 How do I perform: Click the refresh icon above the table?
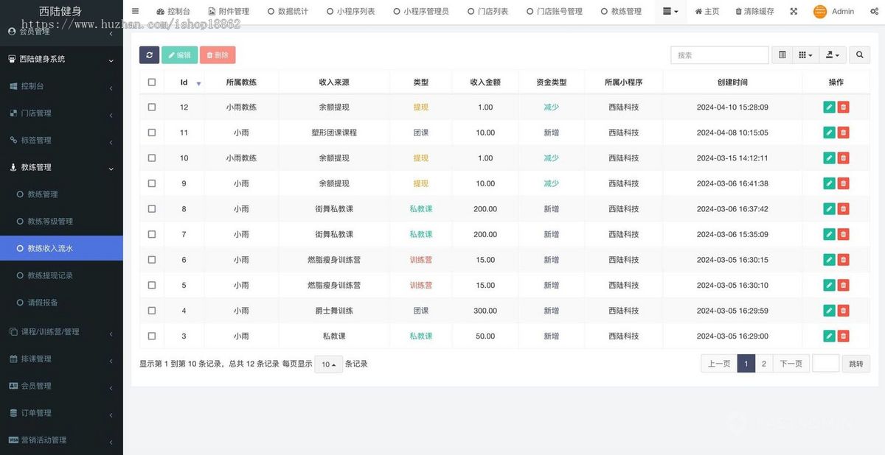coord(149,54)
